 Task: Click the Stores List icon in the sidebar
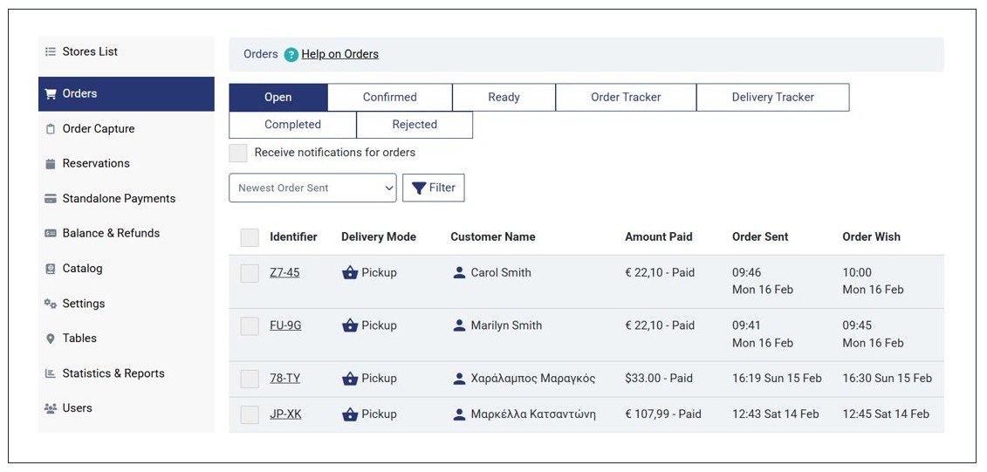51,52
